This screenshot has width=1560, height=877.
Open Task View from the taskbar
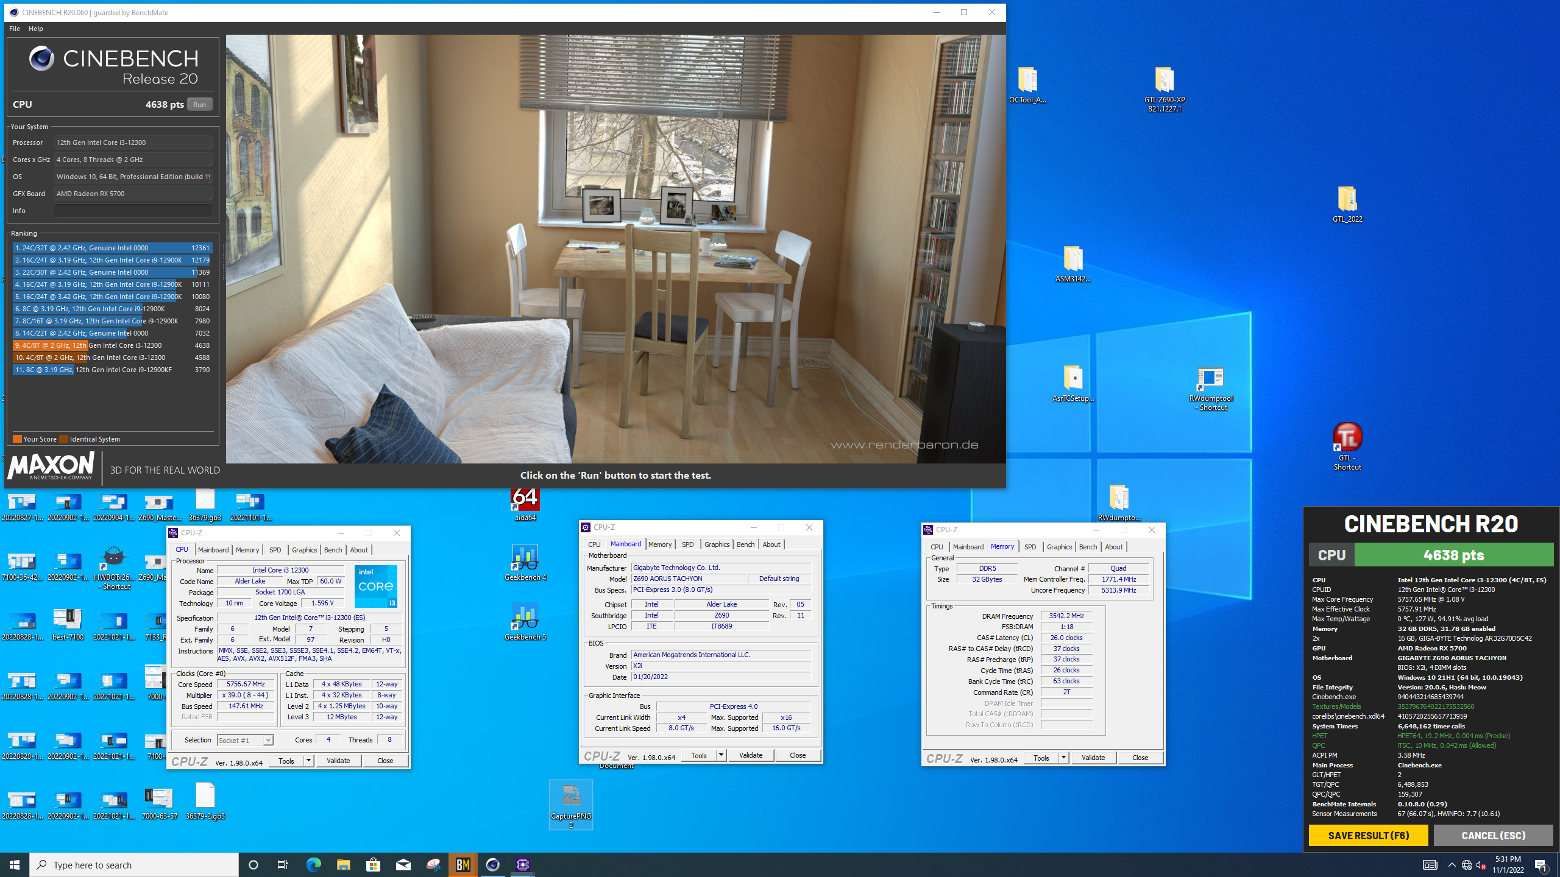pyautogui.click(x=283, y=864)
